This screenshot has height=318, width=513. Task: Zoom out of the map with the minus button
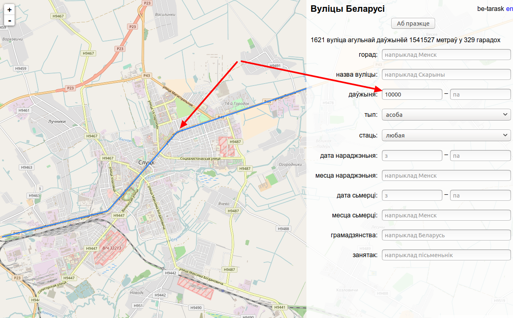(9, 20)
